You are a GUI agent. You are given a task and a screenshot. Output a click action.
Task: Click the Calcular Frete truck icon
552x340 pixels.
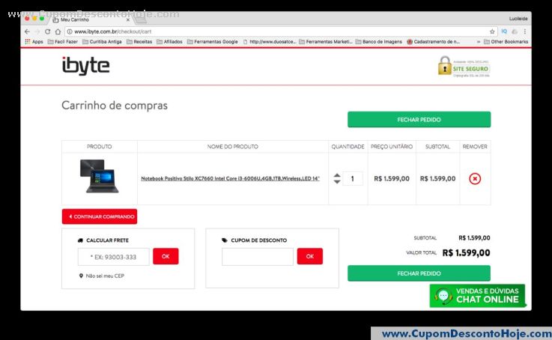click(x=80, y=240)
